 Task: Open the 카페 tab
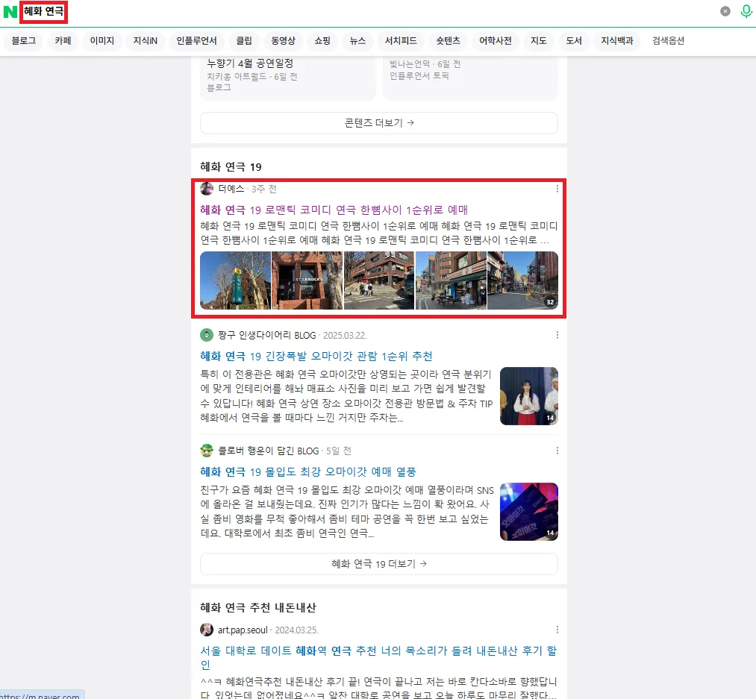(x=63, y=41)
